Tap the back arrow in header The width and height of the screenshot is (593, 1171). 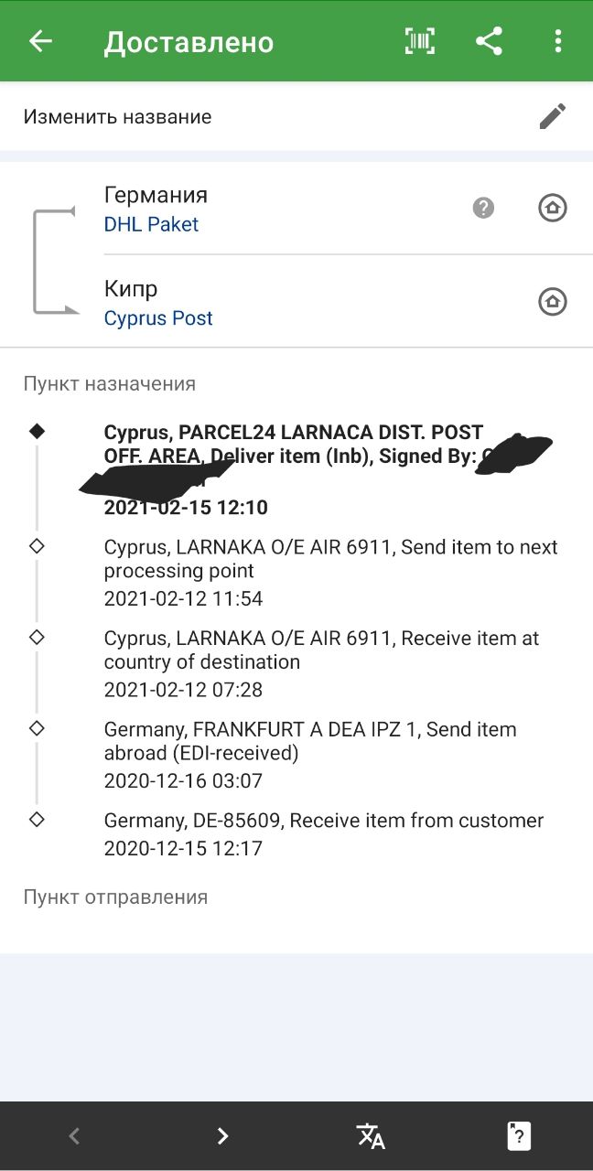tap(40, 41)
